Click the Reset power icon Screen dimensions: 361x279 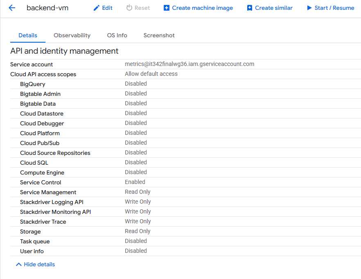[129, 8]
